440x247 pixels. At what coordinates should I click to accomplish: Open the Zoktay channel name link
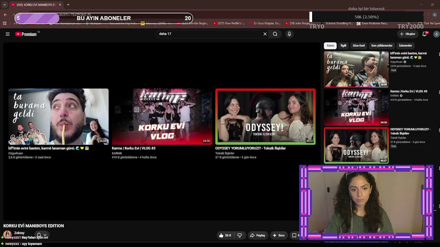(x=19, y=233)
